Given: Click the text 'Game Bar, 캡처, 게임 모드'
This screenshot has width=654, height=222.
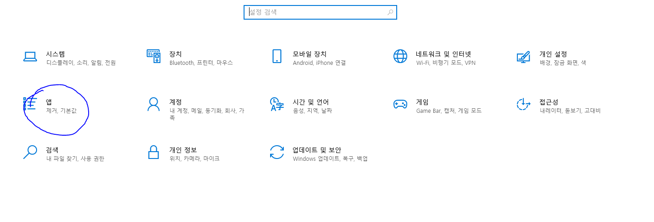Looking at the screenshot, I should pos(449,111).
